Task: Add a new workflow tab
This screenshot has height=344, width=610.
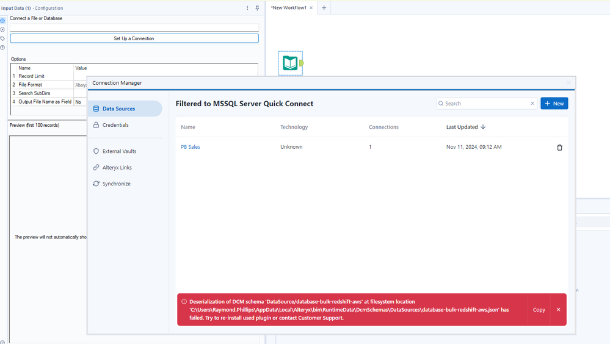Action: point(324,8)
